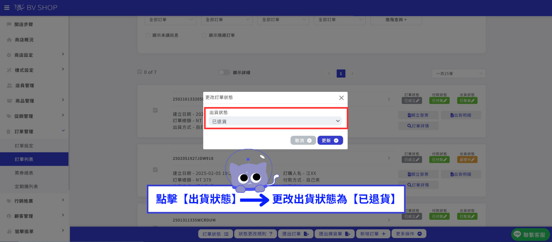The width and height of the screenshot is (552, 242).
Task: Open the 更多操作 menu
Action: (409, 234)
